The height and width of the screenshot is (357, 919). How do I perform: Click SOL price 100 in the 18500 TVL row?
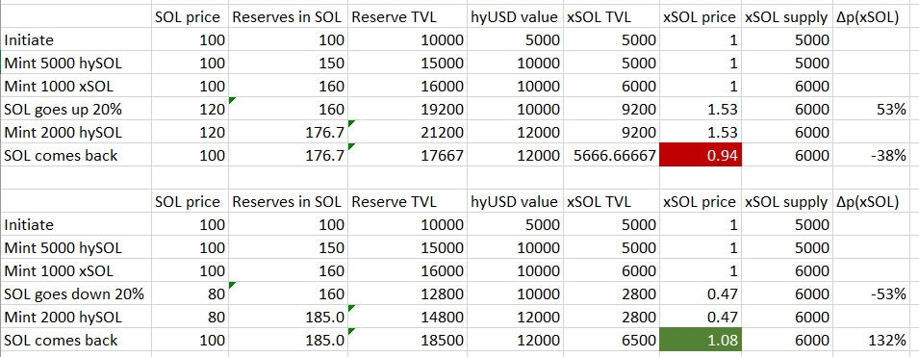[x=190, y=340]
